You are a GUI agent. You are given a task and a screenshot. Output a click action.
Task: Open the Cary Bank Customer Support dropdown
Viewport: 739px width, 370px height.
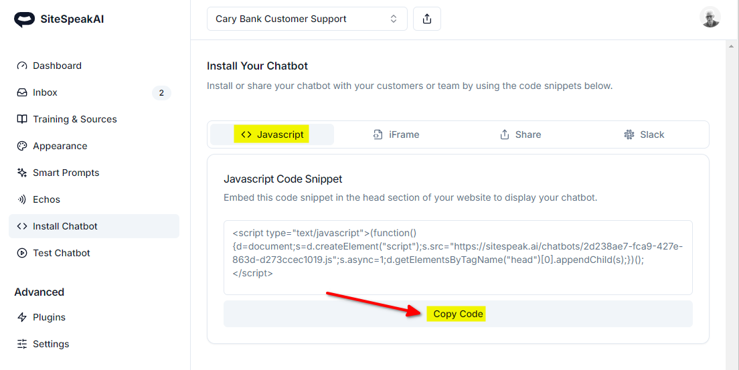click(307, 19)
